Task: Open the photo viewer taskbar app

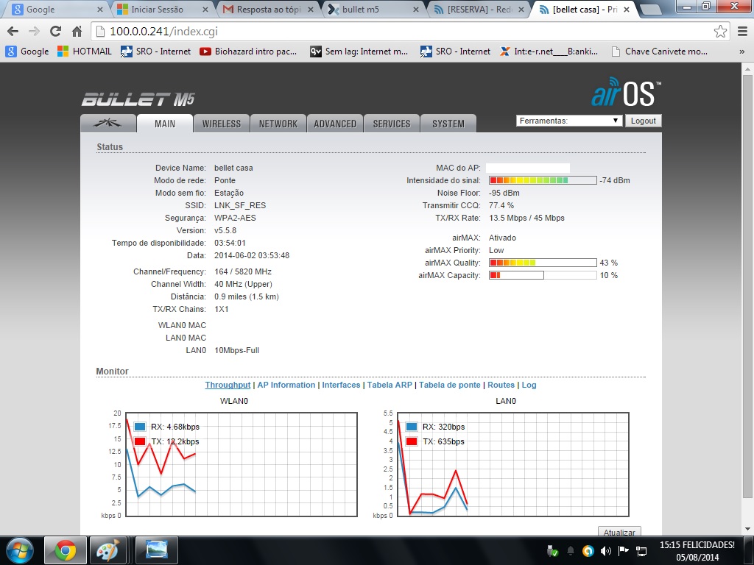Action: (x=157, y=550)
